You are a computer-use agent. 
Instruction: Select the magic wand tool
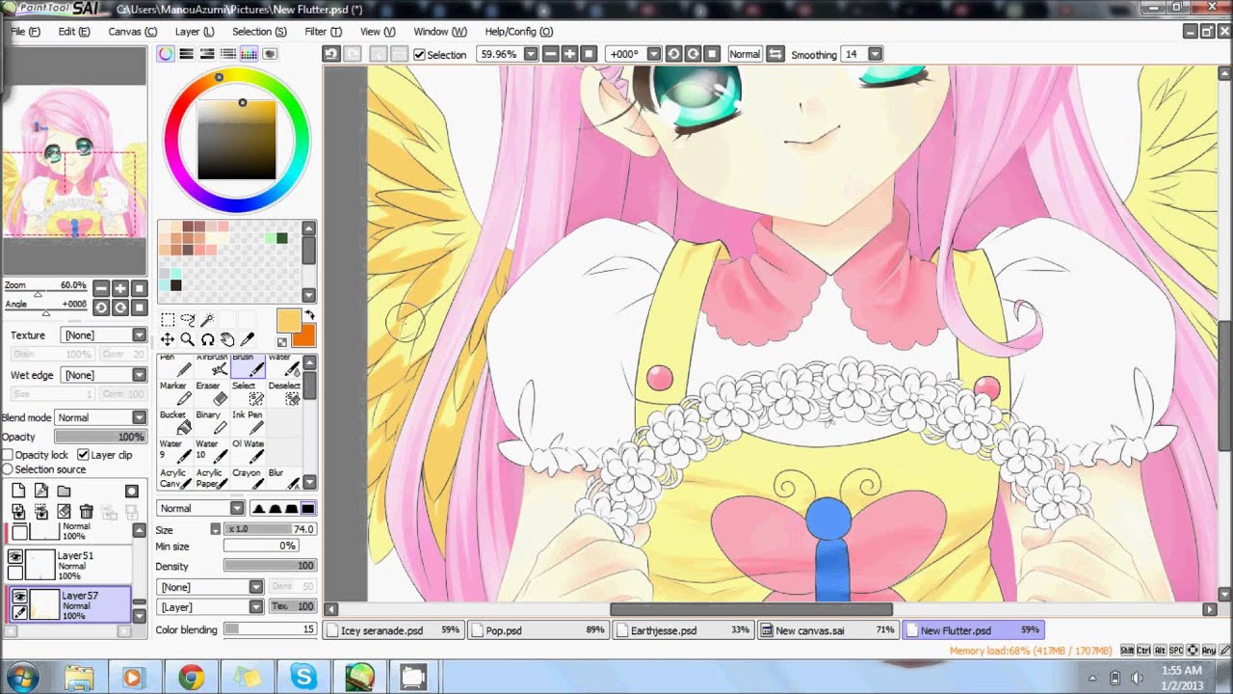[206, 320]
